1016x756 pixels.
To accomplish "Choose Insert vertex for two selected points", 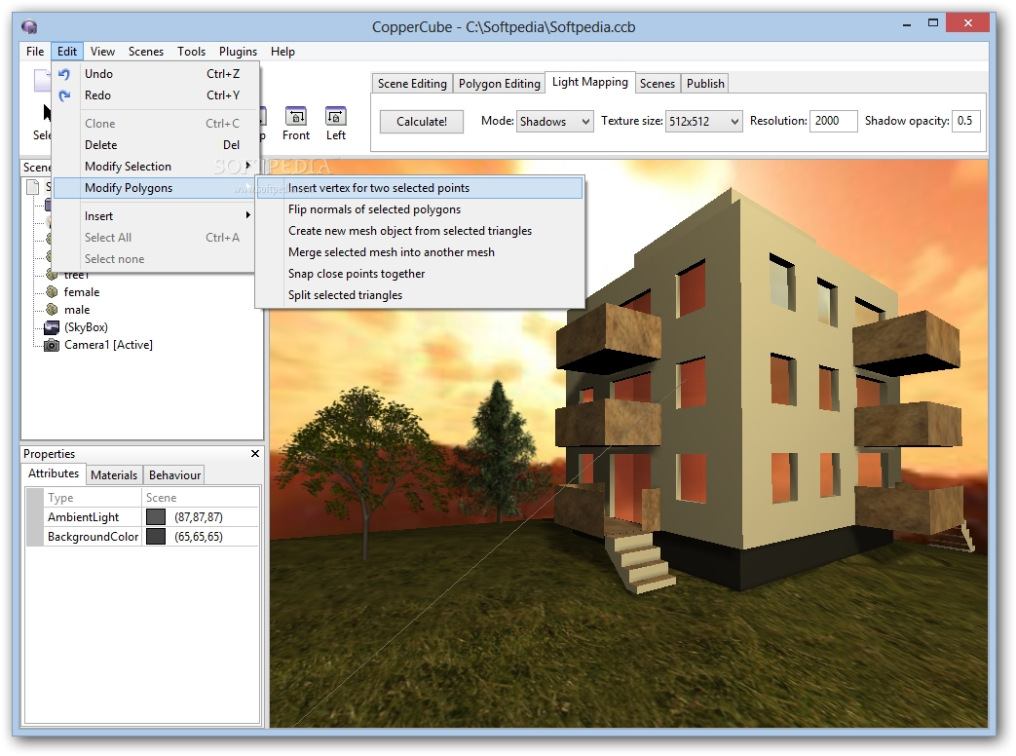I will click(420, 188).
